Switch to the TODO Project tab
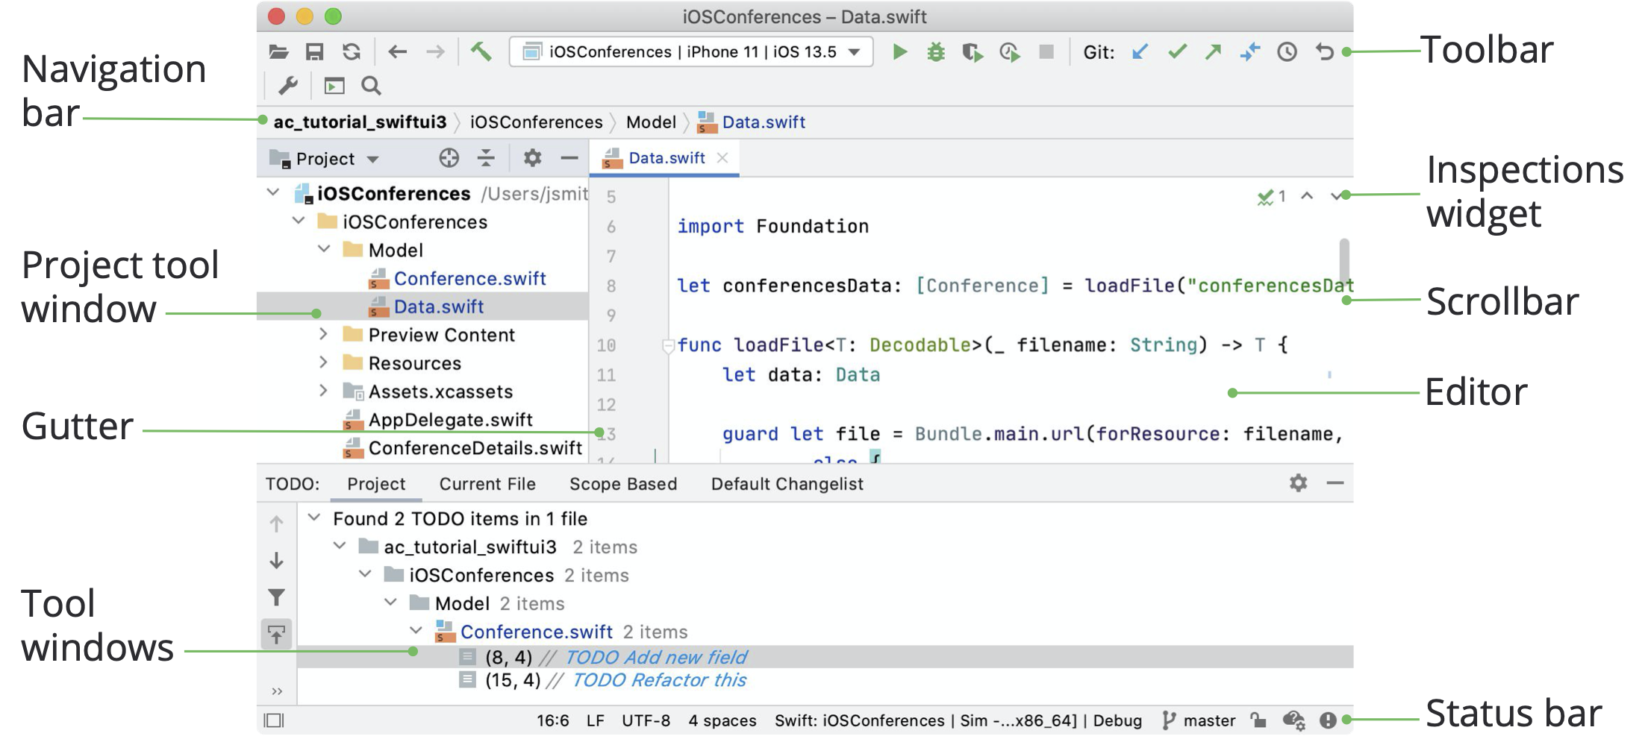Screen dimensions: 1648x739 [x=376, y=484]
